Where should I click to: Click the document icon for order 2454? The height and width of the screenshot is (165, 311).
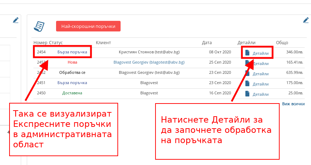(248, 53)
